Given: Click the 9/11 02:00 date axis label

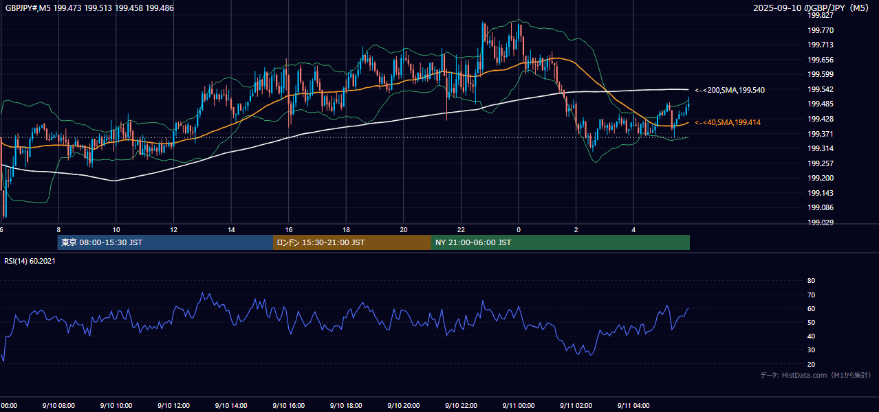Looking at the screenshot, I should coord(576,406).
